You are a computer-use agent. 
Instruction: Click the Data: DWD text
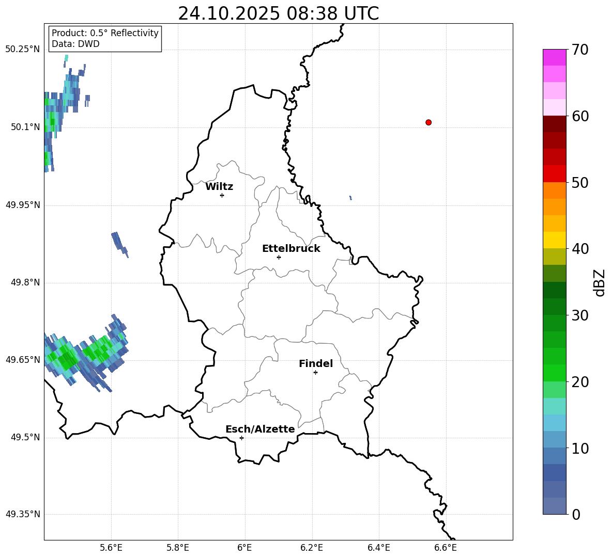click(75, 44)
